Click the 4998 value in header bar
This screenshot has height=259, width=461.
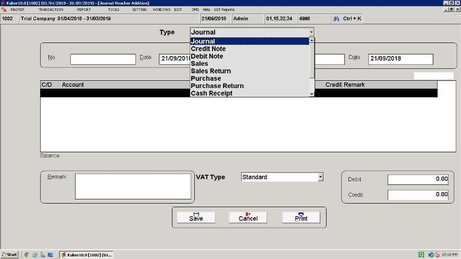click(x=305, y=19)
